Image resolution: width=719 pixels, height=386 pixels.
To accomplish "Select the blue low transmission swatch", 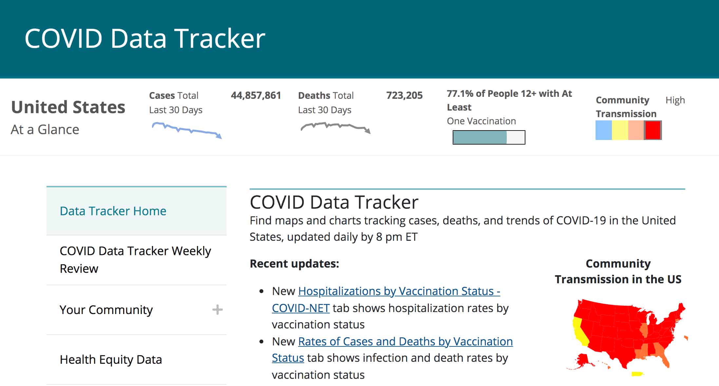I will [x=604, y=130].
